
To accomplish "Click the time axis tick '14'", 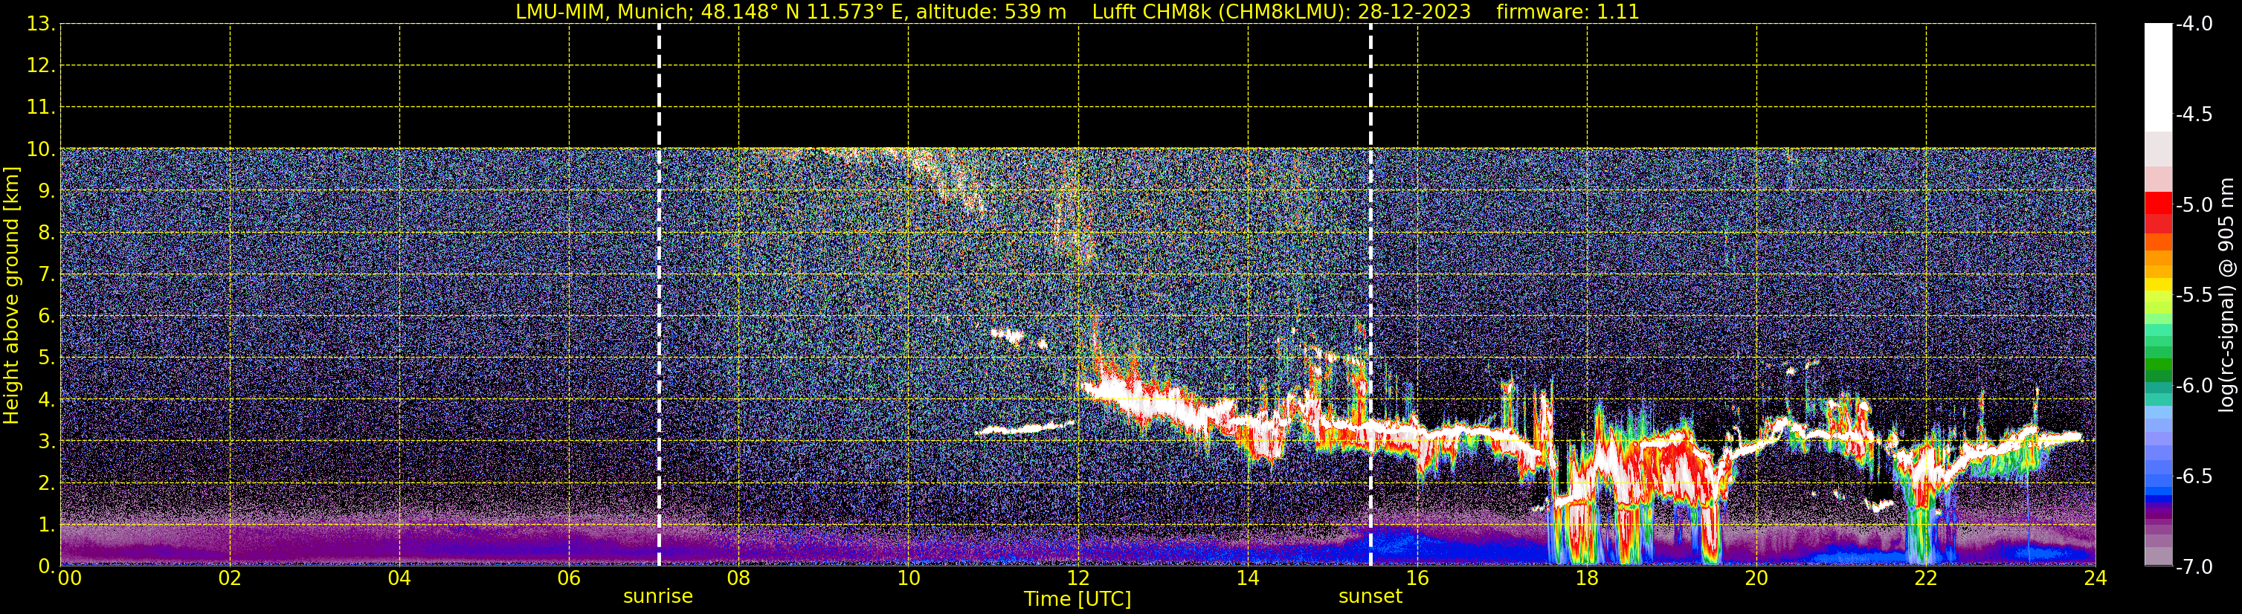I will (x=1248, y=578).
